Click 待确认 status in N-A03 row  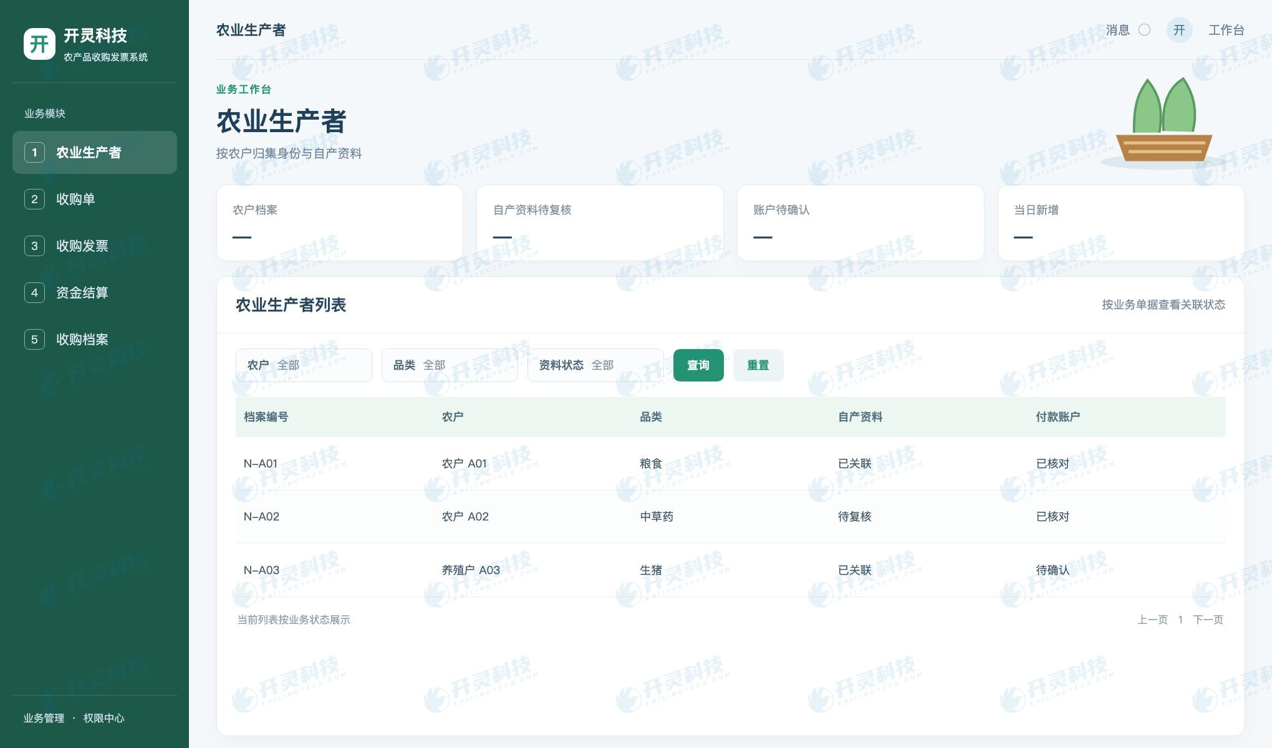(1053, 570)
